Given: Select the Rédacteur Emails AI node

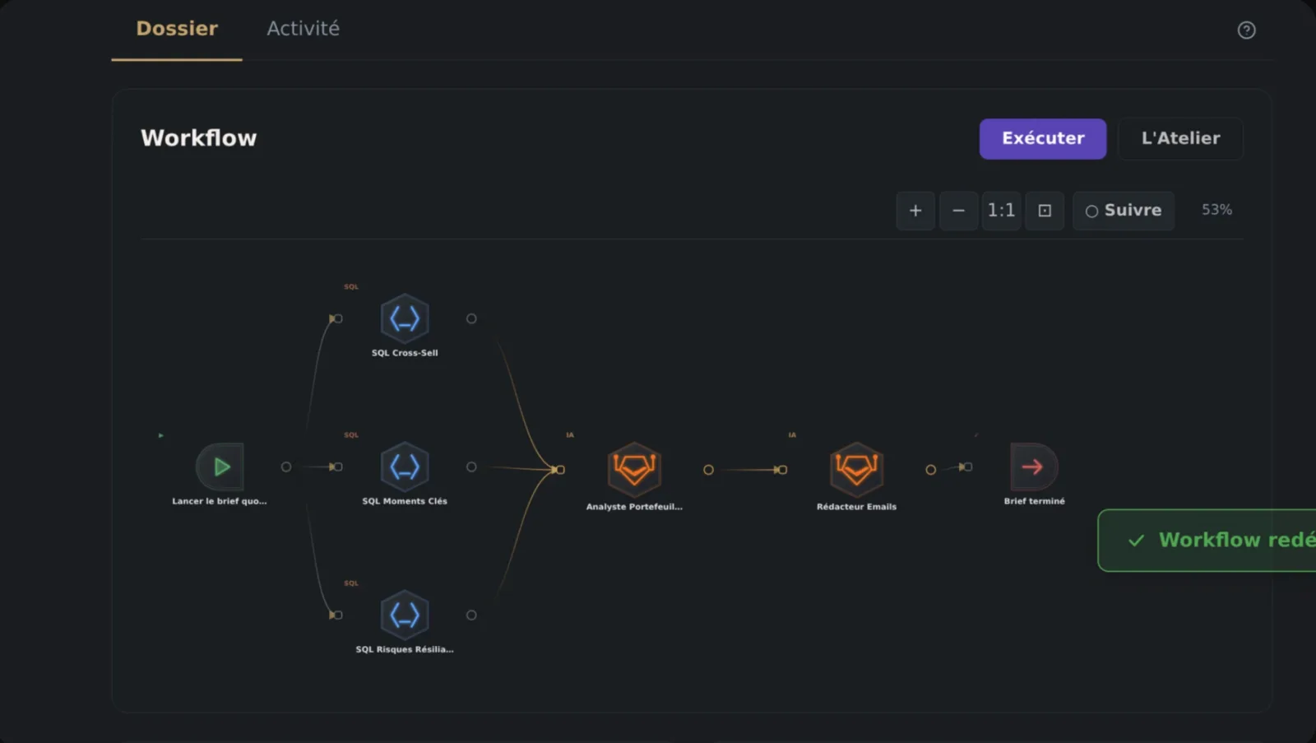Looking at the screenshot, I should tap(856, 469).
